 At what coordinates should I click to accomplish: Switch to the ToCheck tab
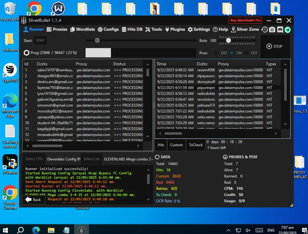(196, 145)
